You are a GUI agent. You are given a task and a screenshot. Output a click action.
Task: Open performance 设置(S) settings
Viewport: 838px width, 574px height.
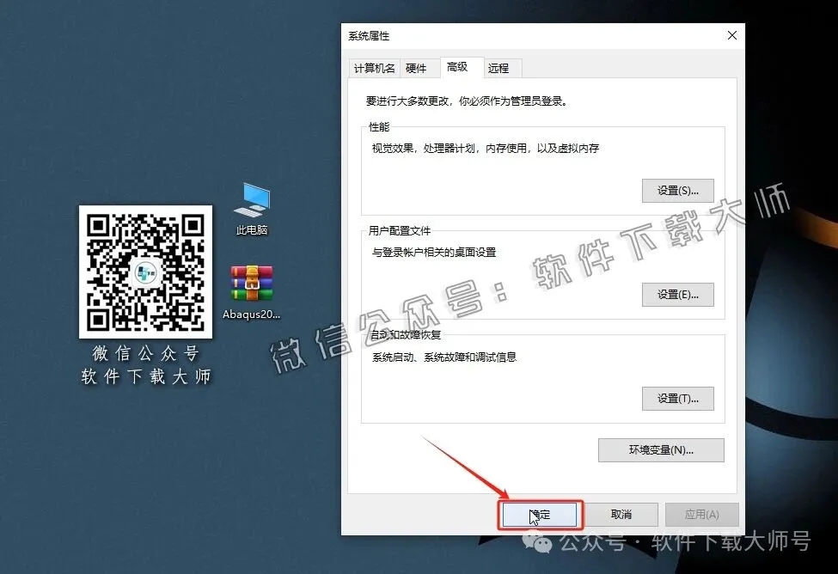coord(677,190)
